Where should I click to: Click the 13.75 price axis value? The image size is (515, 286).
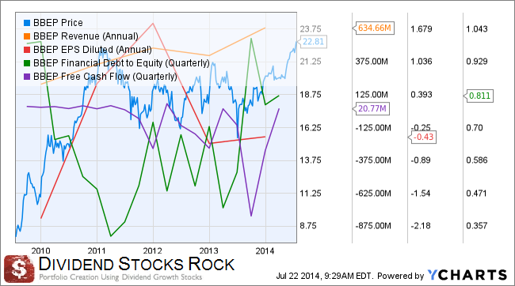pyautogui.click(x=311, y=160)
